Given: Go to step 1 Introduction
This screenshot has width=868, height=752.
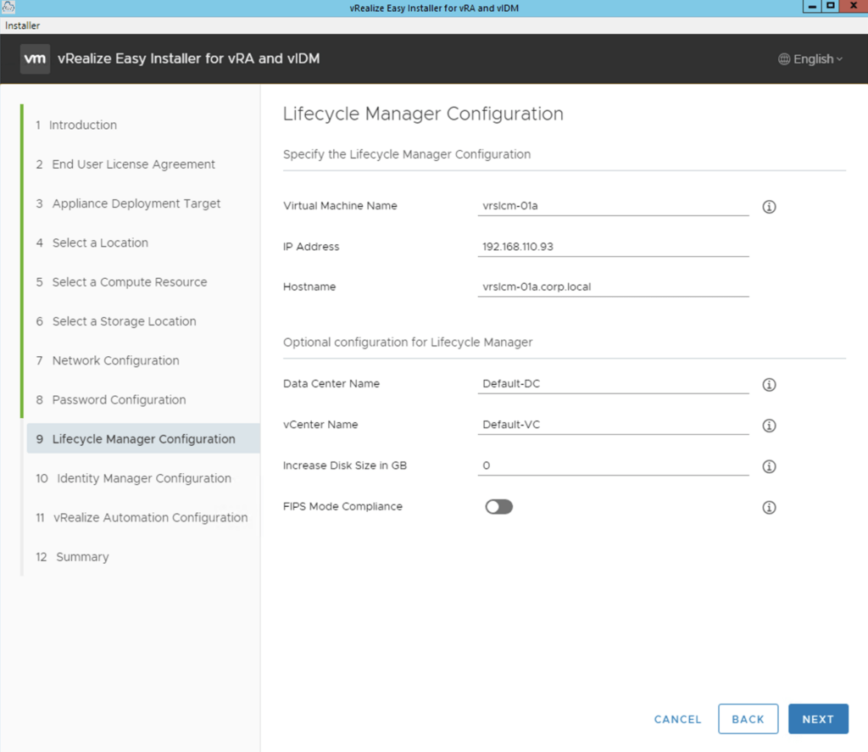Looking at the screenshot, I should click(76, 125).
